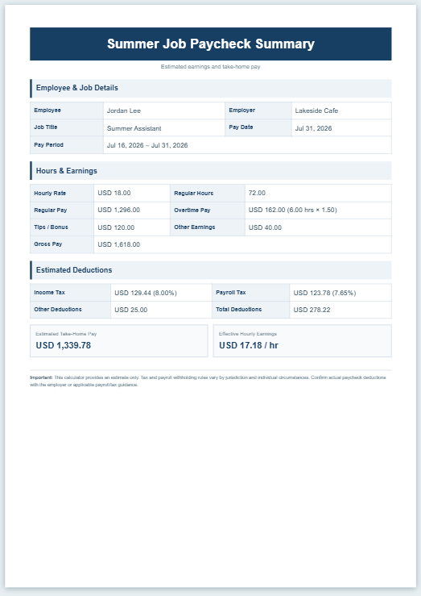Click the employee name 'Jordan Lee'
The image size is (421, 596).
click(124, 110)
